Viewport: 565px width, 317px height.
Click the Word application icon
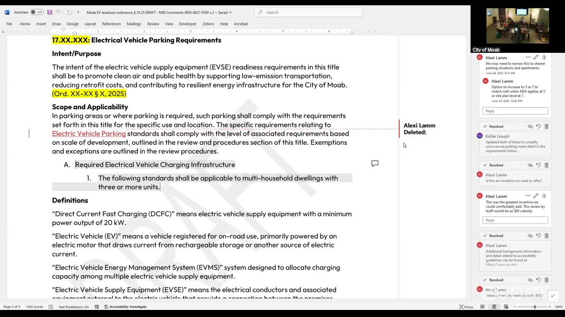point(7,12)
